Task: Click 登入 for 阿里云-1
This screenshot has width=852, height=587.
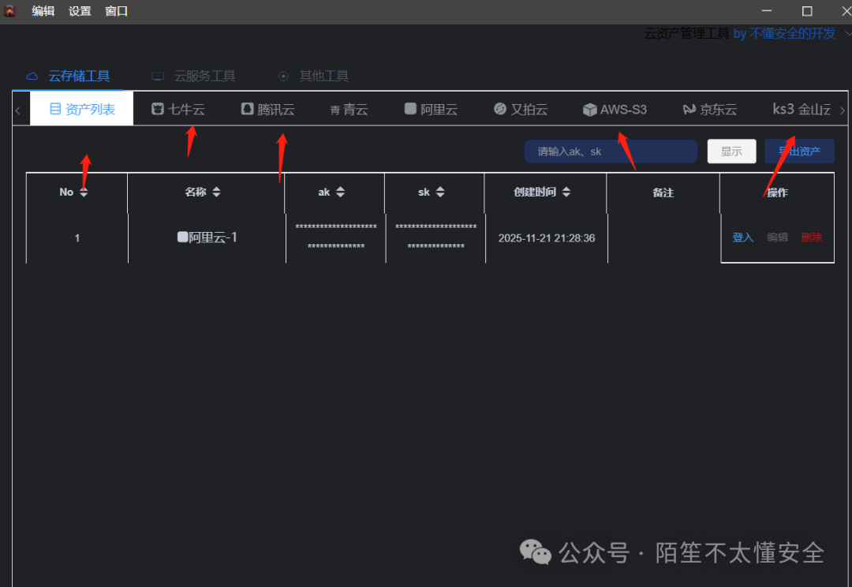Action: pyautogui.click(x=742, y=237)
